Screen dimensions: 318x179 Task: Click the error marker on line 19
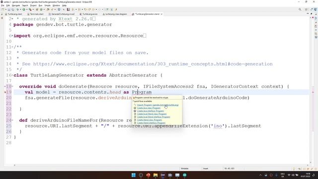[x=5, y=92]
